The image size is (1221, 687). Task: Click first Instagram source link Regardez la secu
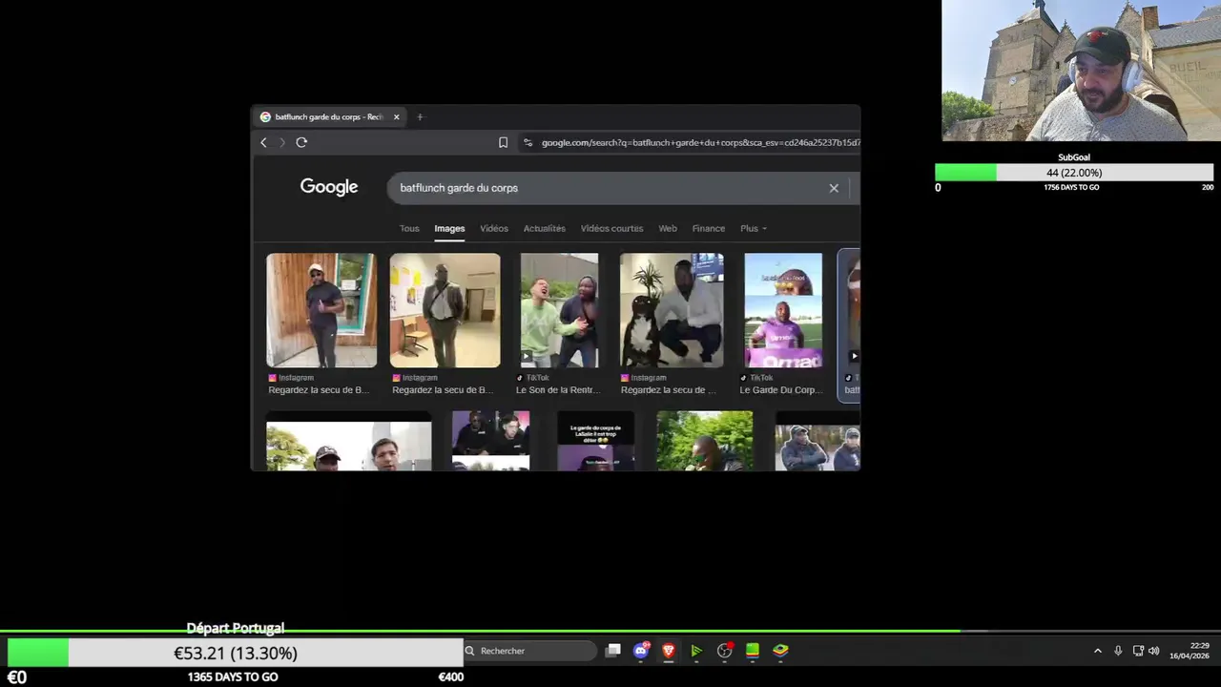(319, 389)
